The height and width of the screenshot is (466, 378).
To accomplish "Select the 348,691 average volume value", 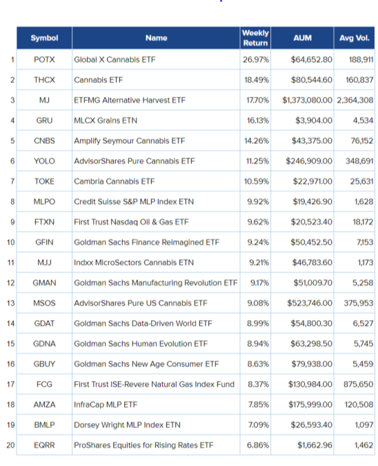I will pyautogui.click(x=359, y=161).
